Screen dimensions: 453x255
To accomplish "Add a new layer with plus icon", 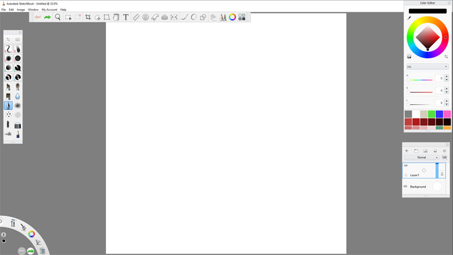I will (407, 151).
